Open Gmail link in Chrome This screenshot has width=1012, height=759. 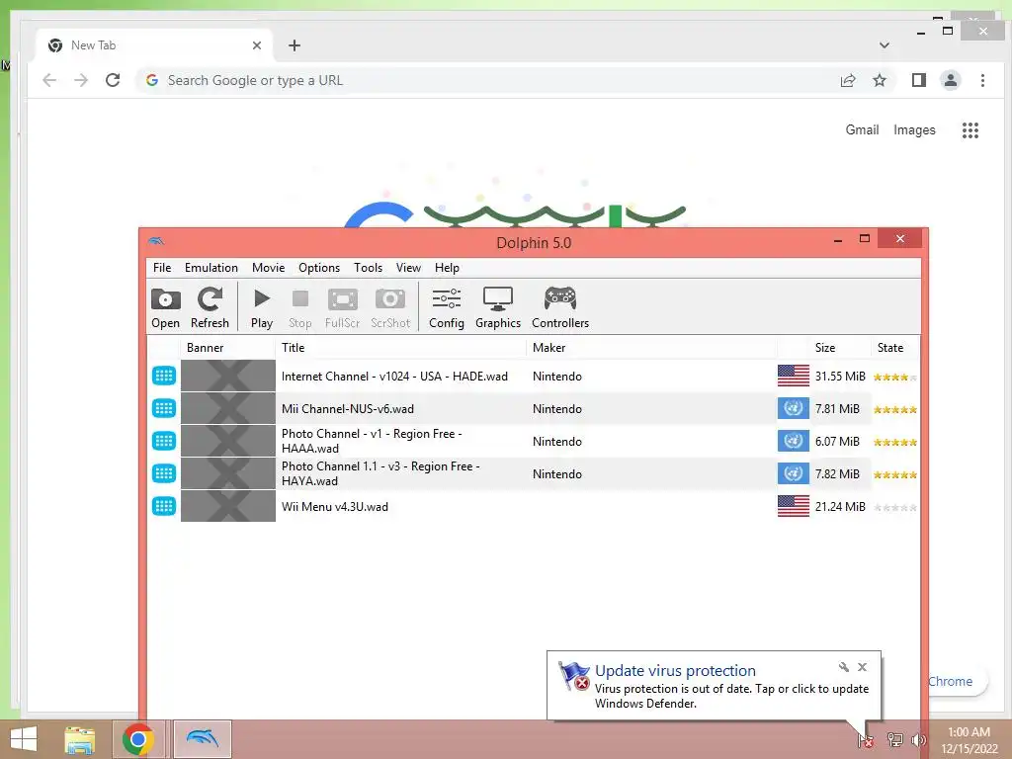tap(862, 129)
